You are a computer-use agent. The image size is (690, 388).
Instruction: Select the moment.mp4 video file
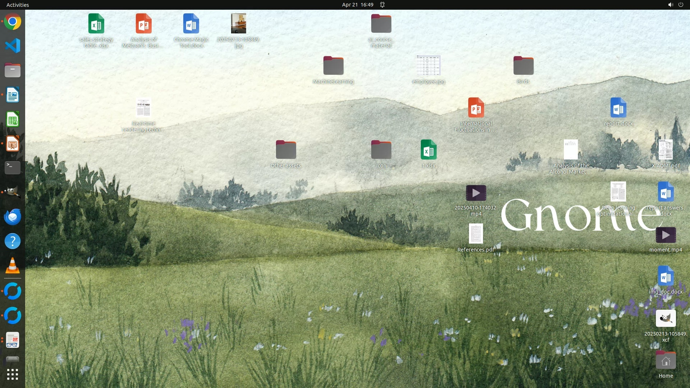pos(666,235)
